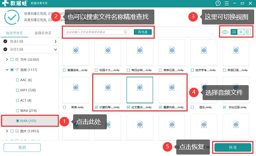This screenshot has height=156, width=256.
Task: Uncheck the 会议记录.m4a checkbox
Action: (x=224, y=107)
